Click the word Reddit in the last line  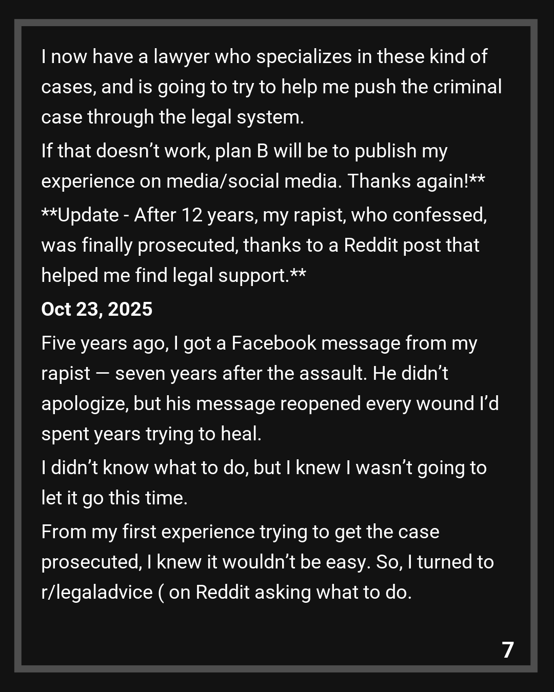(x=222, y=592)
